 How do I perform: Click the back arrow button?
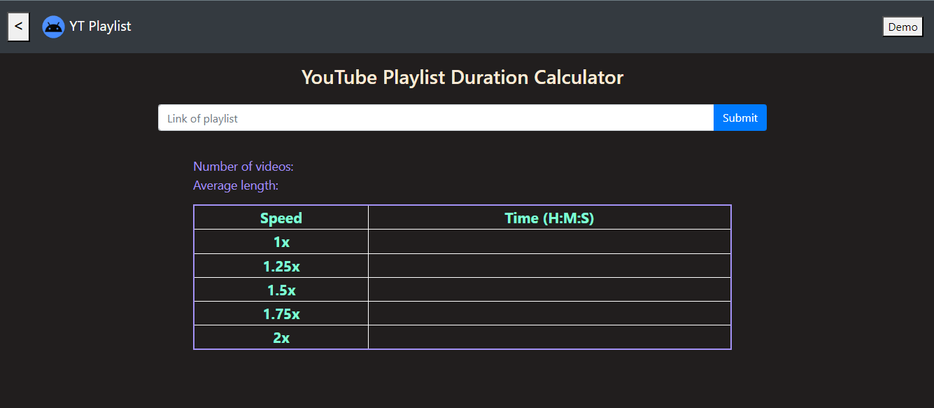click(18, 27)
